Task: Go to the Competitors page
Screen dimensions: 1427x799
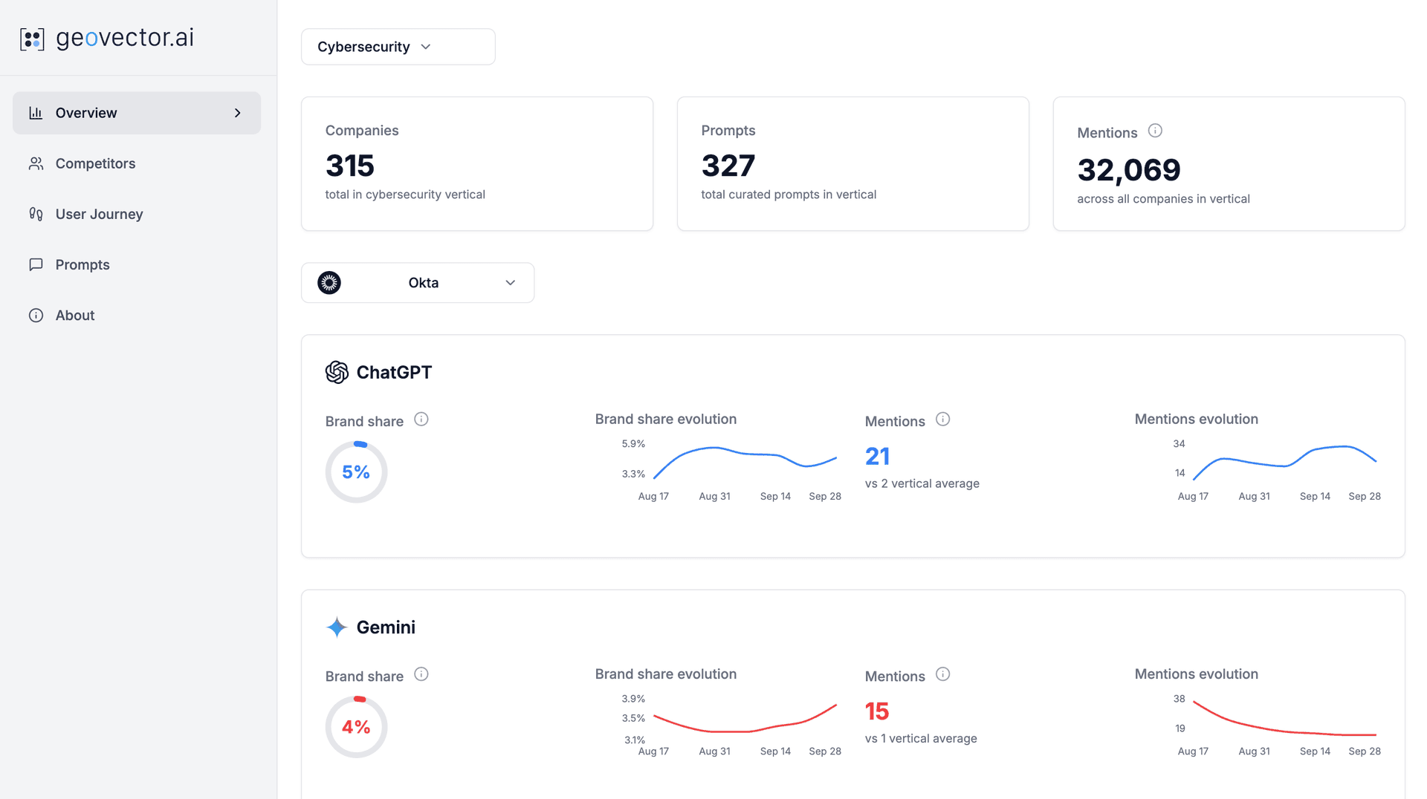Action: (95, 163)
